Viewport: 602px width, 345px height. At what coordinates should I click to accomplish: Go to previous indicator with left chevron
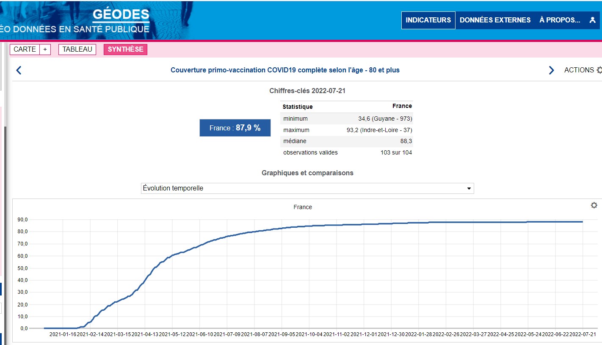coord(19,70)
